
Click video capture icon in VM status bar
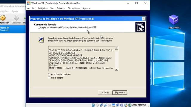click(x=118, y=105)
